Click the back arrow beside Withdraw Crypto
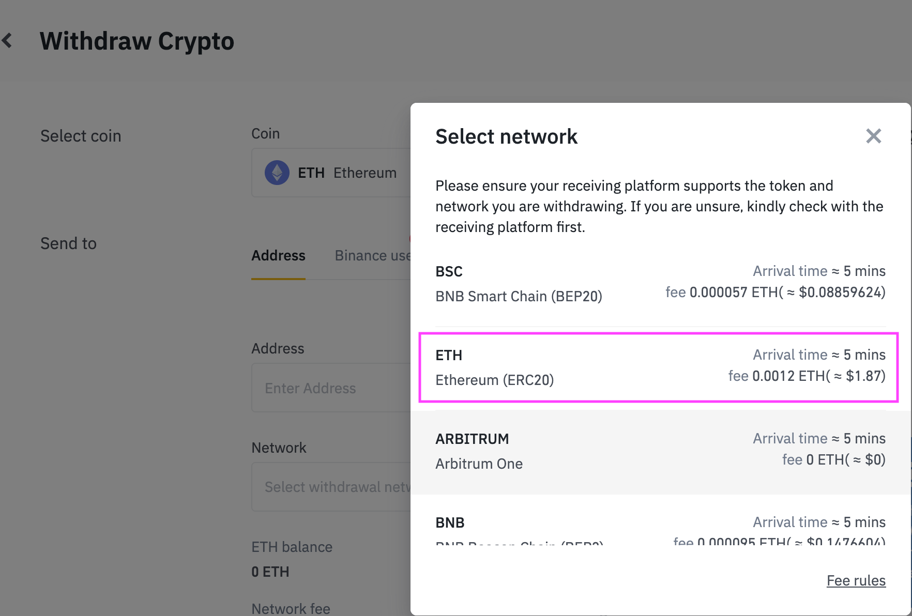The image size is (912, 616). pyautogui.click(x=7, y=40)
